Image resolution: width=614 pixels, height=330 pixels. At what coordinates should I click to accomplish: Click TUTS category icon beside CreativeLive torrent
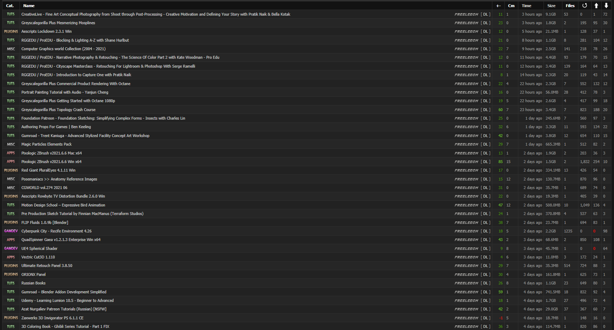[x=11, y=14]
